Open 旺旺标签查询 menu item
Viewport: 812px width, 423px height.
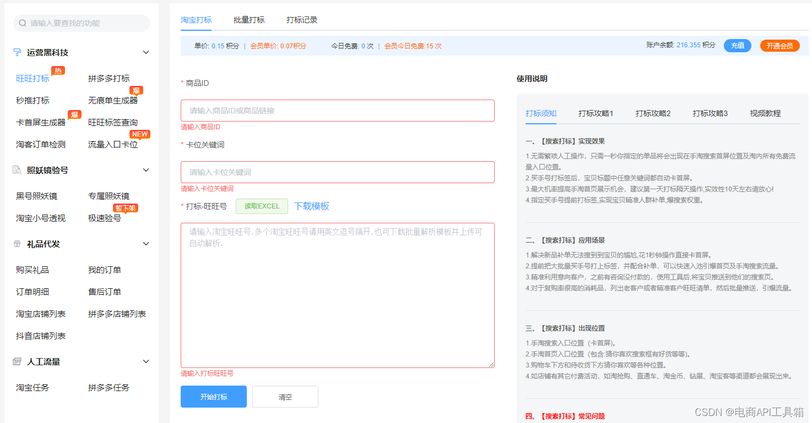(x=113, y=122)
